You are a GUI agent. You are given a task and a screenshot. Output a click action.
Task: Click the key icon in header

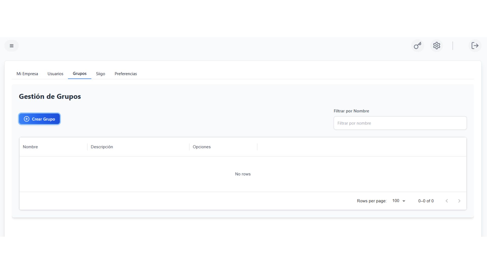click(418, 46)
